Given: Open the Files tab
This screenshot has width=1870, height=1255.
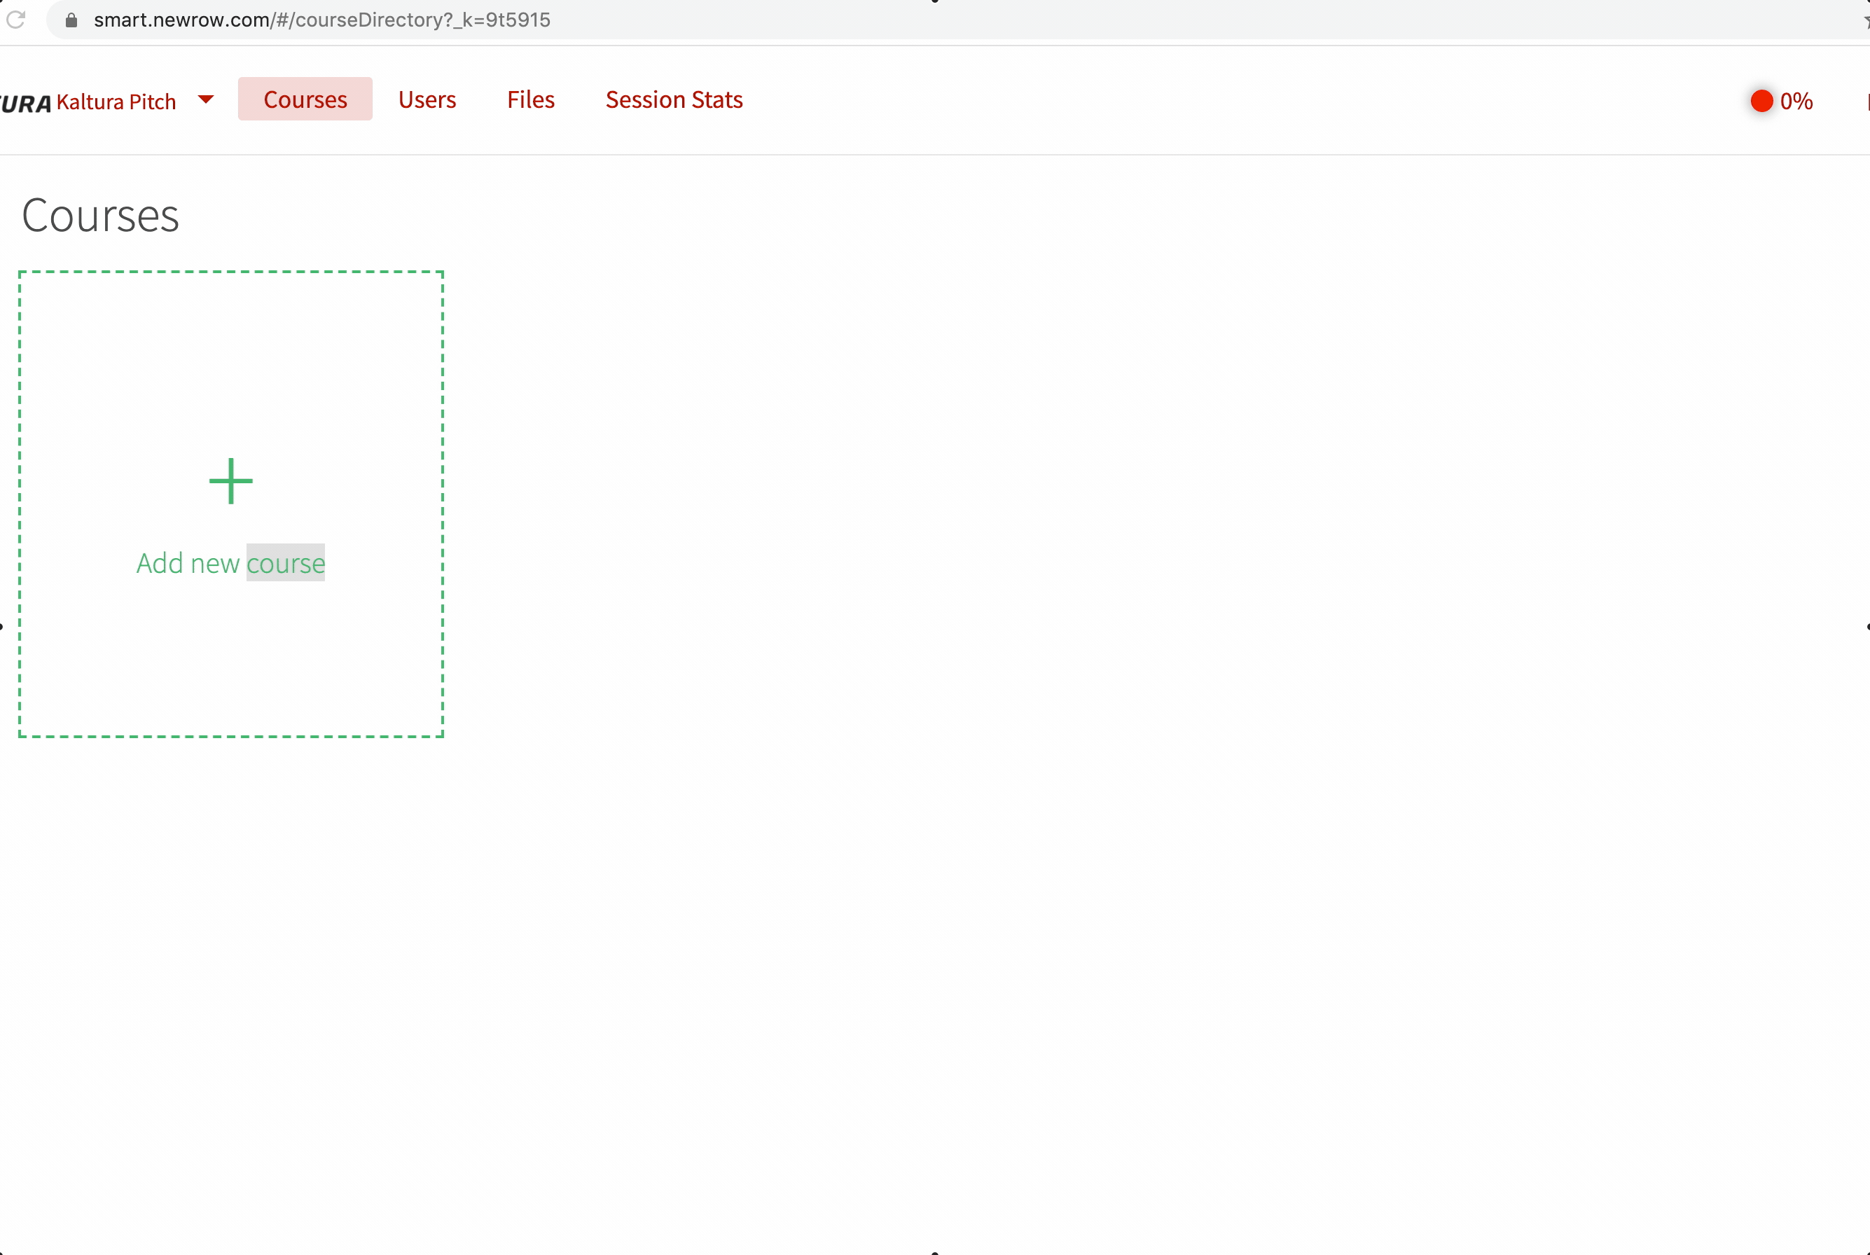Looking at the screenshot, I should click(531, 99).
